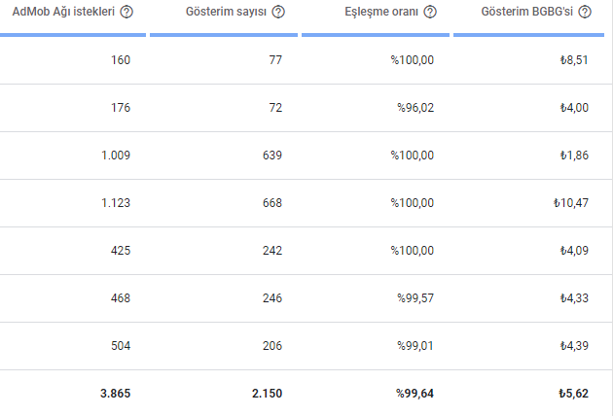Select the ₺10,47 eCPM cell
The height and width of the screenshot is (416, 613).
570,203
